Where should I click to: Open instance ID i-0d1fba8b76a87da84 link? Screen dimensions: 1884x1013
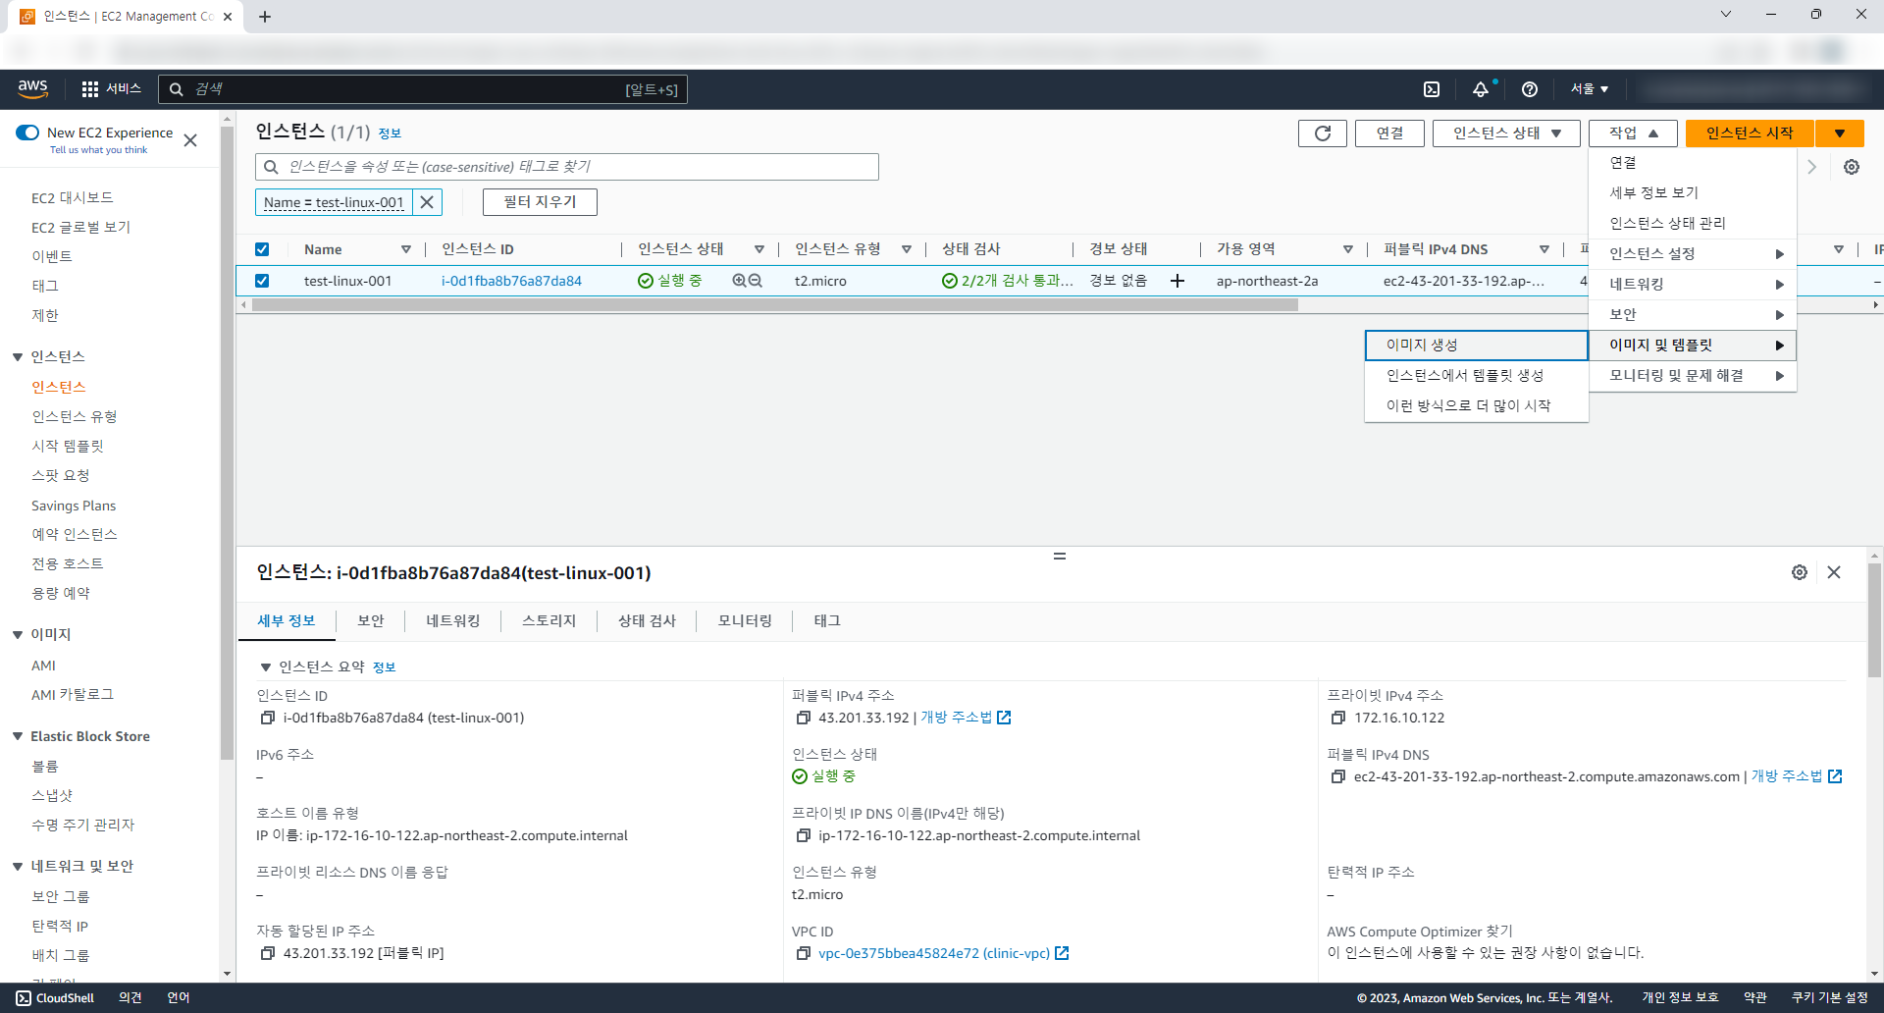511,281
